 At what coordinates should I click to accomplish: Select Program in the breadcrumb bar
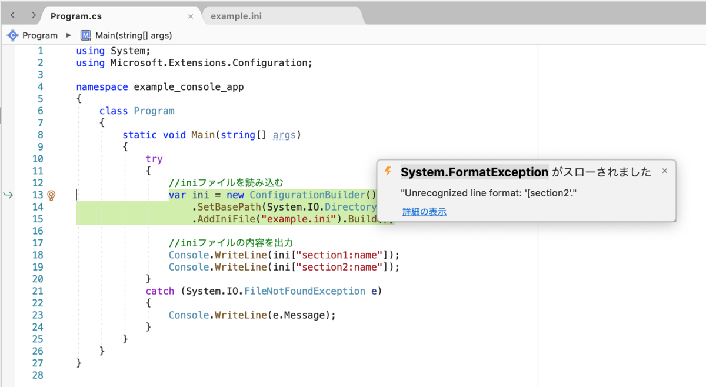[40, 35]
